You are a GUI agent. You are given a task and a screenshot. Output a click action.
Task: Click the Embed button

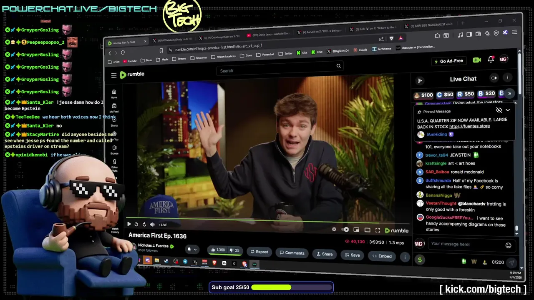(382, 256)
